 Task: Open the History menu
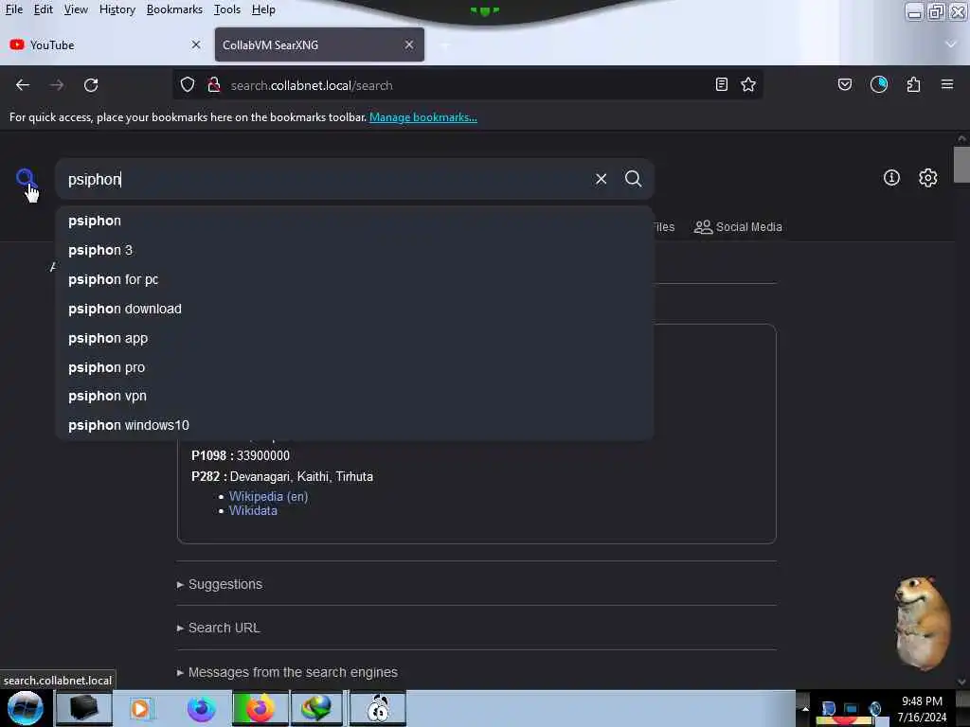117,9
